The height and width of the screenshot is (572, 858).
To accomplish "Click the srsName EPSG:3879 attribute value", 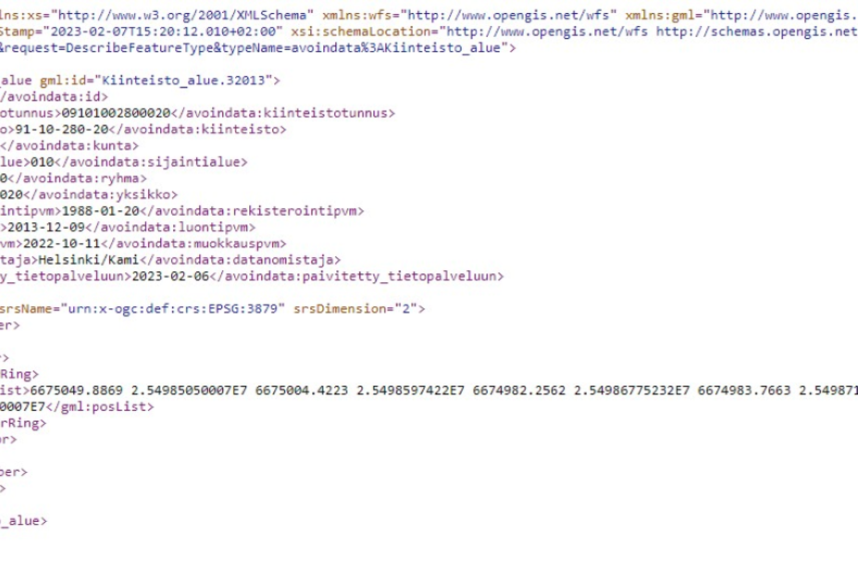I will coord(173,309).
